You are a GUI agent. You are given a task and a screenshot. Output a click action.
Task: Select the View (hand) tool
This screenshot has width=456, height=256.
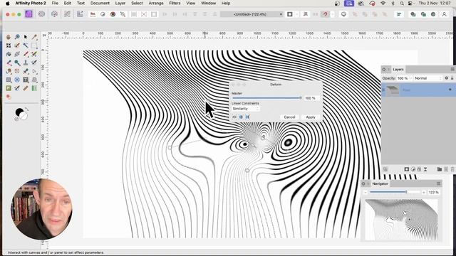[9, 37]
